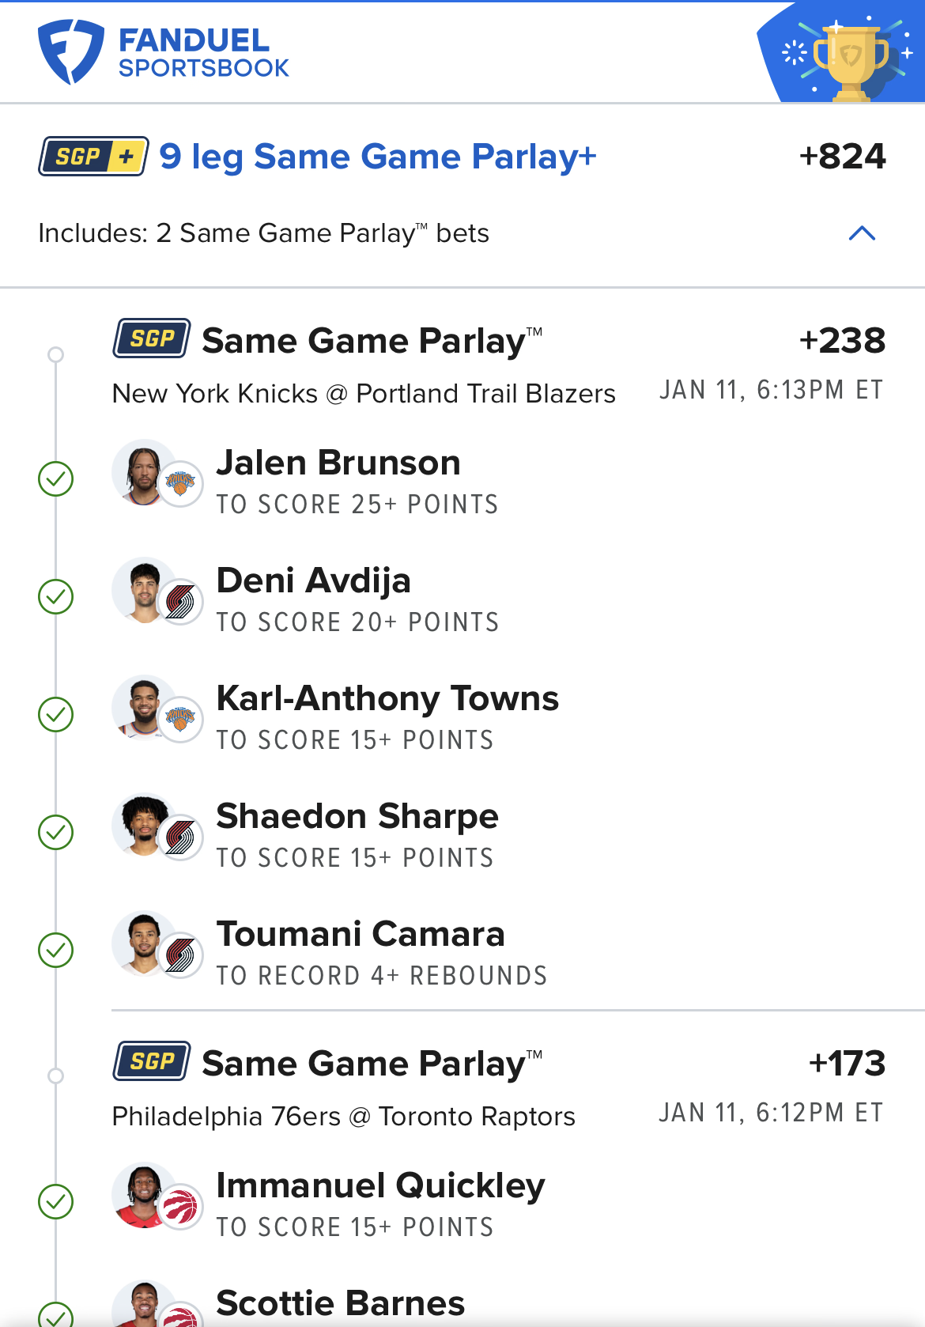Click the New York Knicks @ Portland matchup

click(364, 393)
